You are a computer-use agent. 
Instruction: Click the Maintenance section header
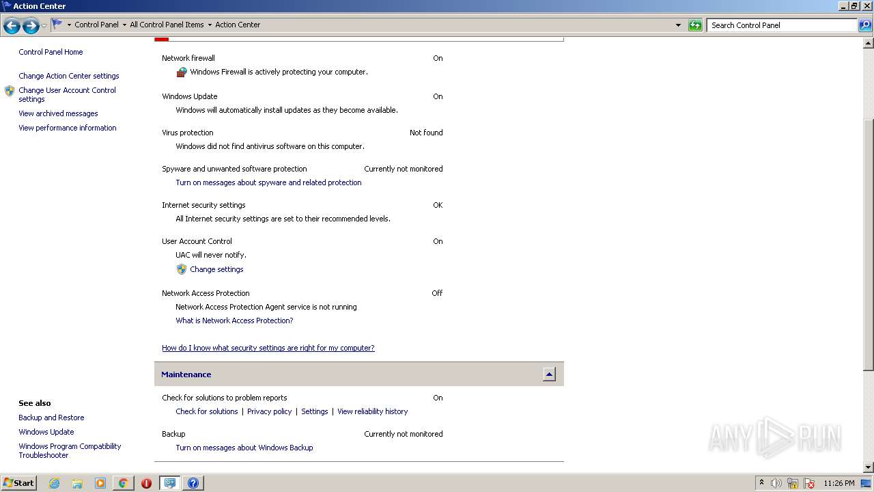click(x=359, y=374)
